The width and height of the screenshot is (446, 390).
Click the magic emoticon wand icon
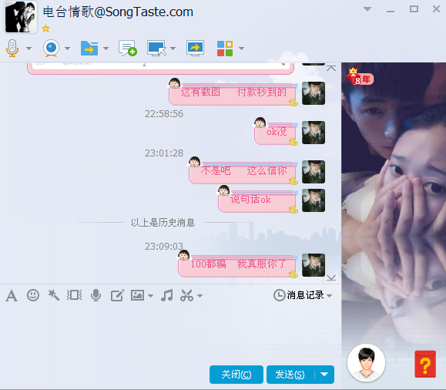click(x=54, y=295)
